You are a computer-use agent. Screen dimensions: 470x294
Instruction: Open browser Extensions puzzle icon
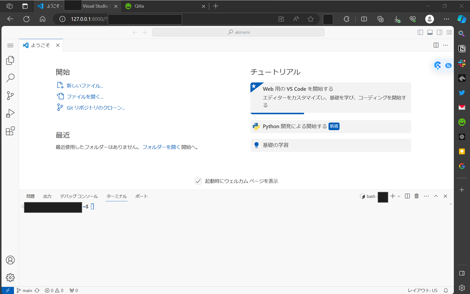tap(346, 19)
